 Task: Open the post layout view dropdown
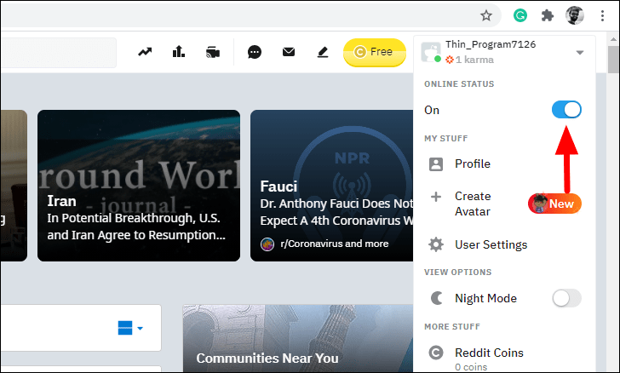click(130, 328)
